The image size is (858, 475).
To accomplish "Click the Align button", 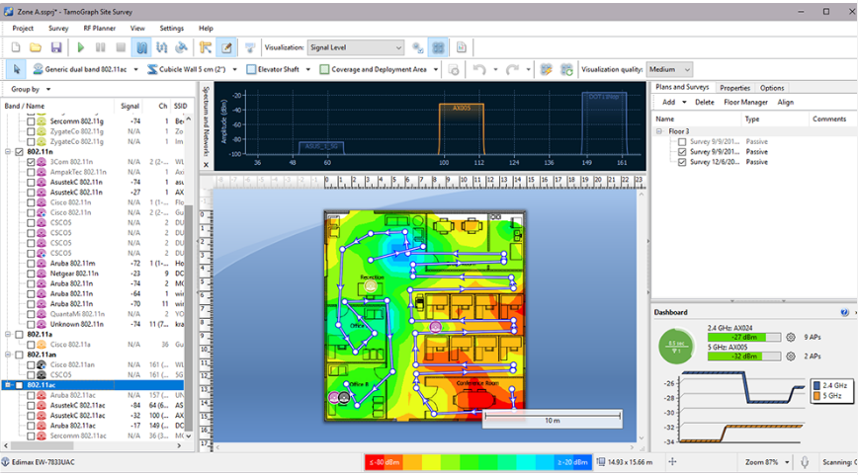I will (785, 103).
